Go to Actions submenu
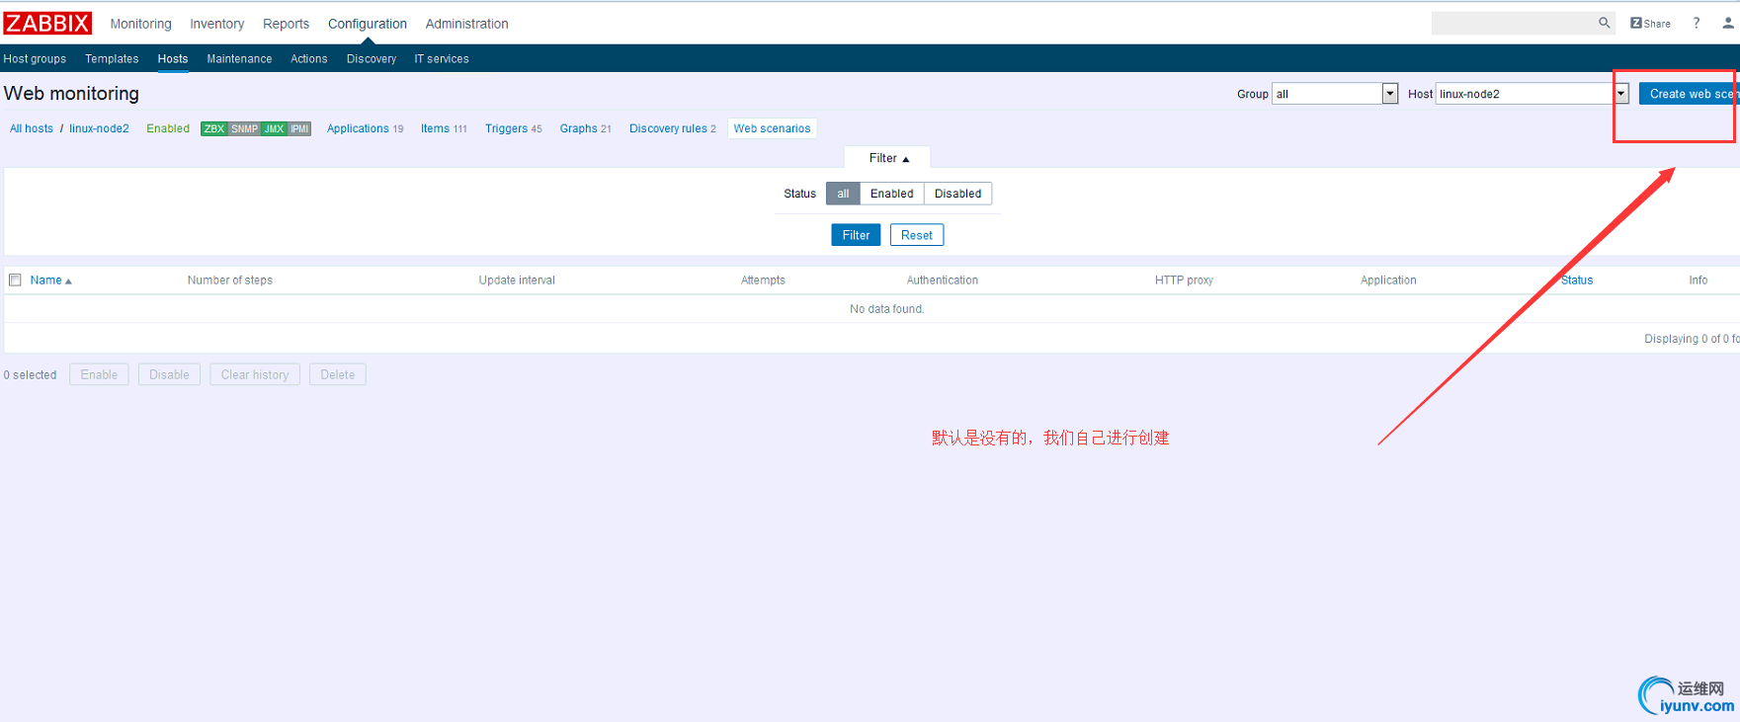 pyautogui.click(x=308, y=59)
